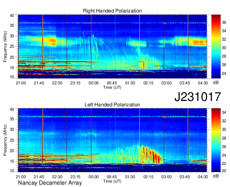Click the 23:15 tick of the Right Handed plot
Viewport: 230px width, 187px height.
tap(75, 83)
